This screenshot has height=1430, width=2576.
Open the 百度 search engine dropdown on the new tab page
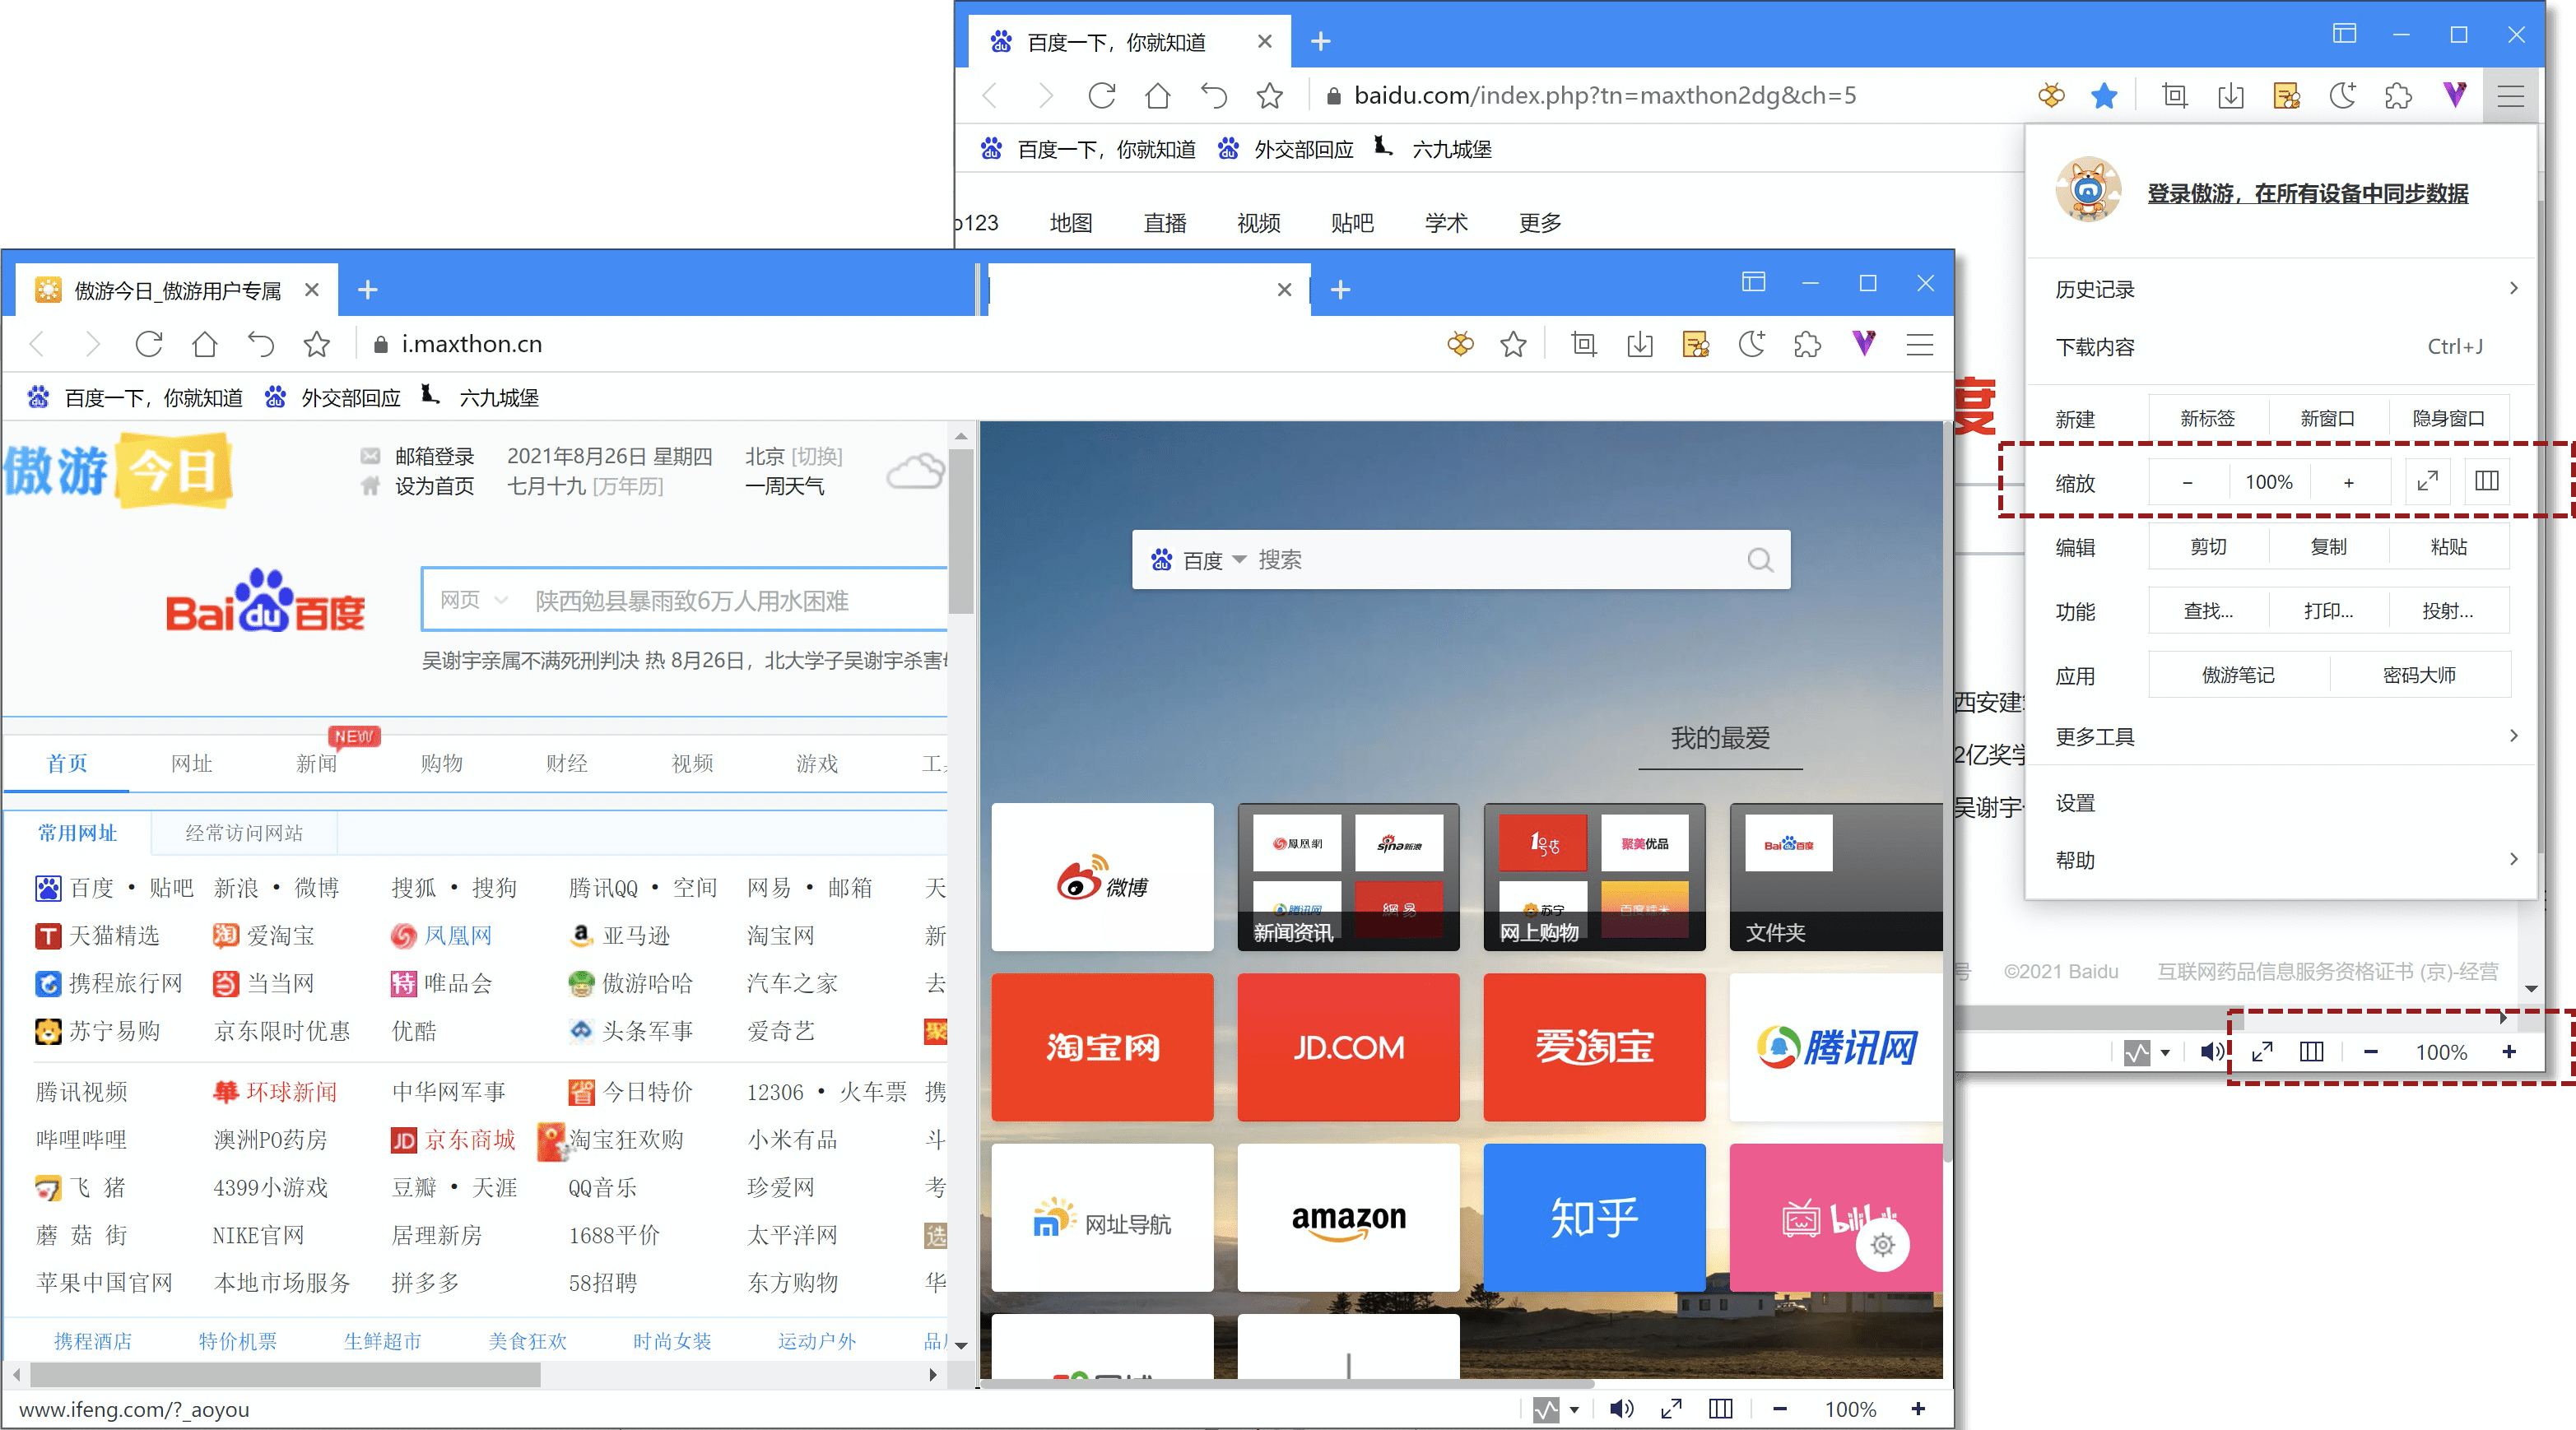pyautogui.click(x=1198, y=559)
